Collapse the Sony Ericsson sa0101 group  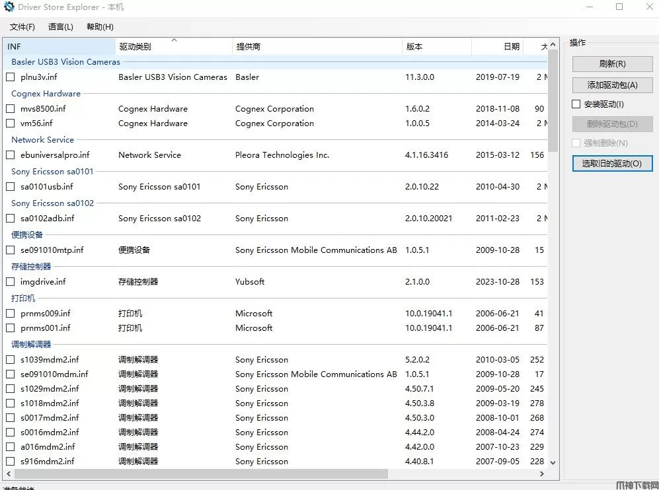point(52,172)
